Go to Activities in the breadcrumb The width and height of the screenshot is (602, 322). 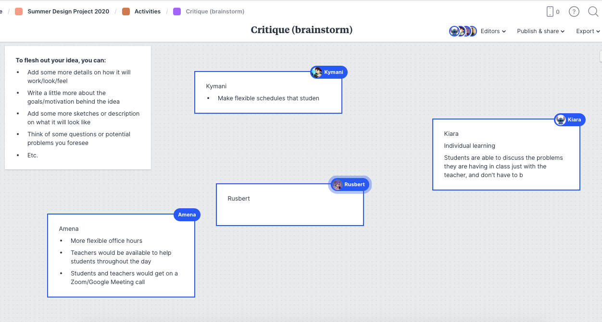[147, 12]
